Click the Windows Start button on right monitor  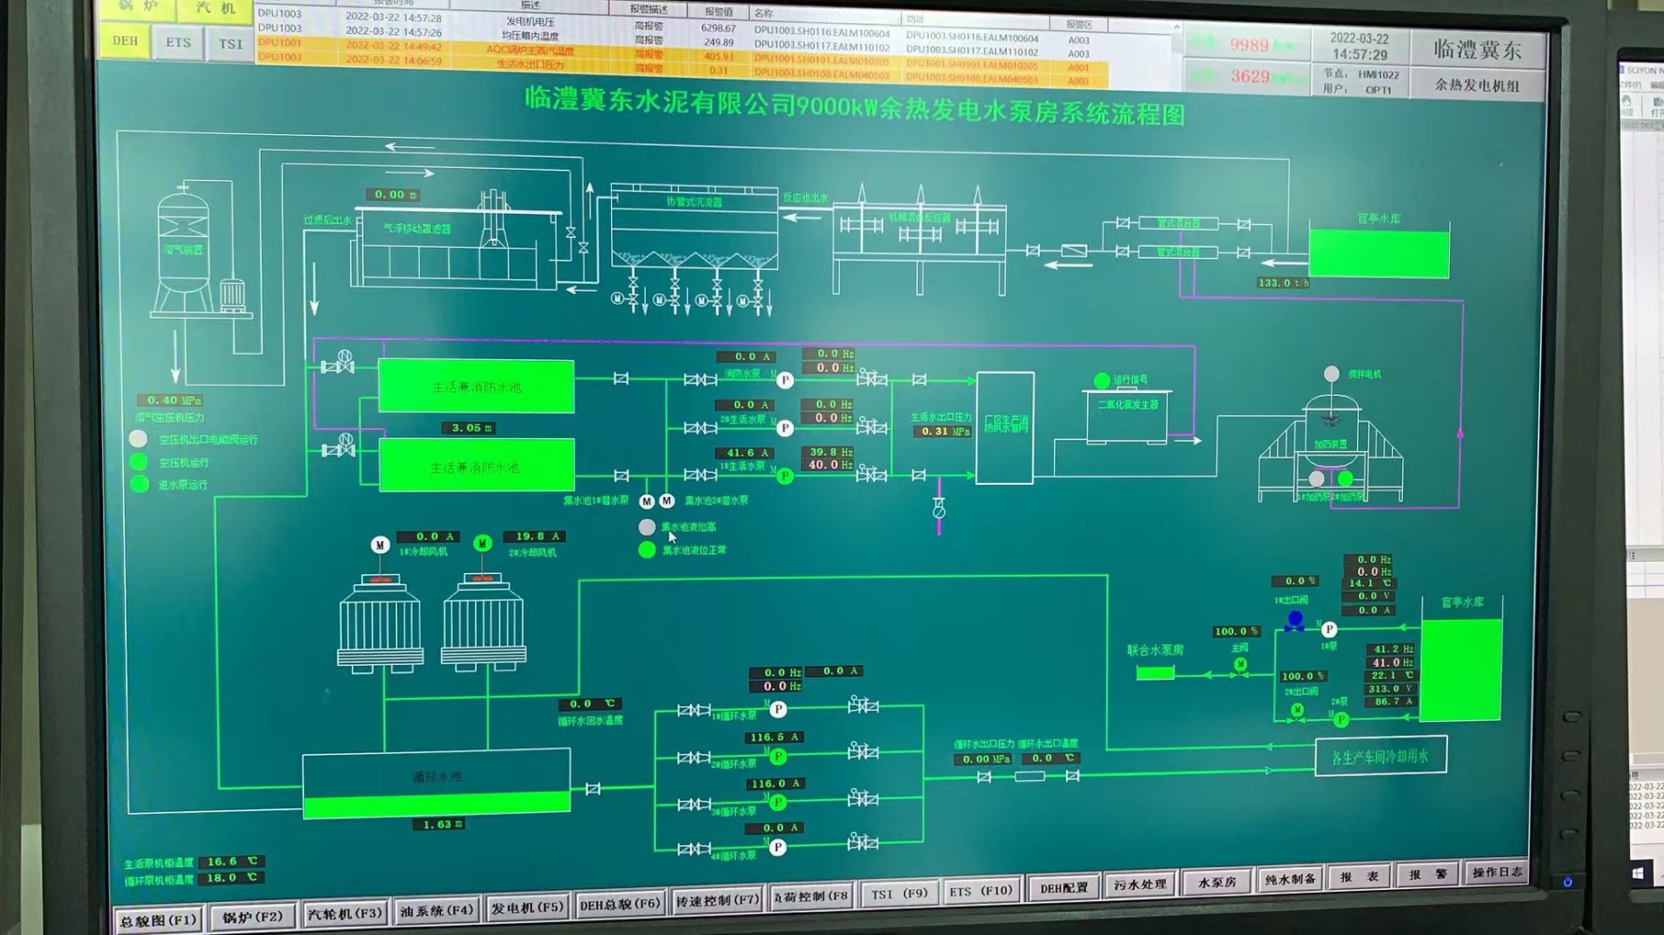pyautogui.click(x=1636, y=873)
